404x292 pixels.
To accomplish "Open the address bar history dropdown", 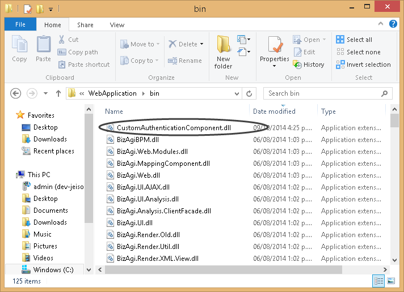I will pyautogui.click(x=237, y=93).
